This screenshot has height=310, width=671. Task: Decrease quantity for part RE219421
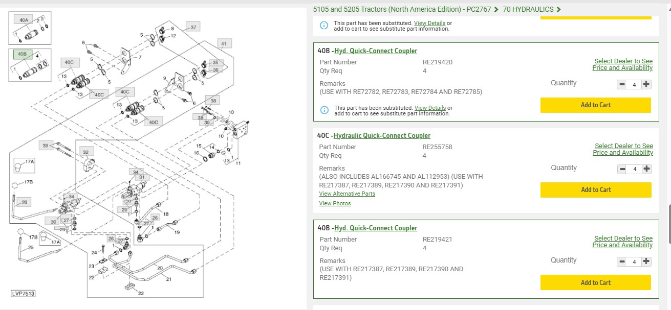pos(622,261)
